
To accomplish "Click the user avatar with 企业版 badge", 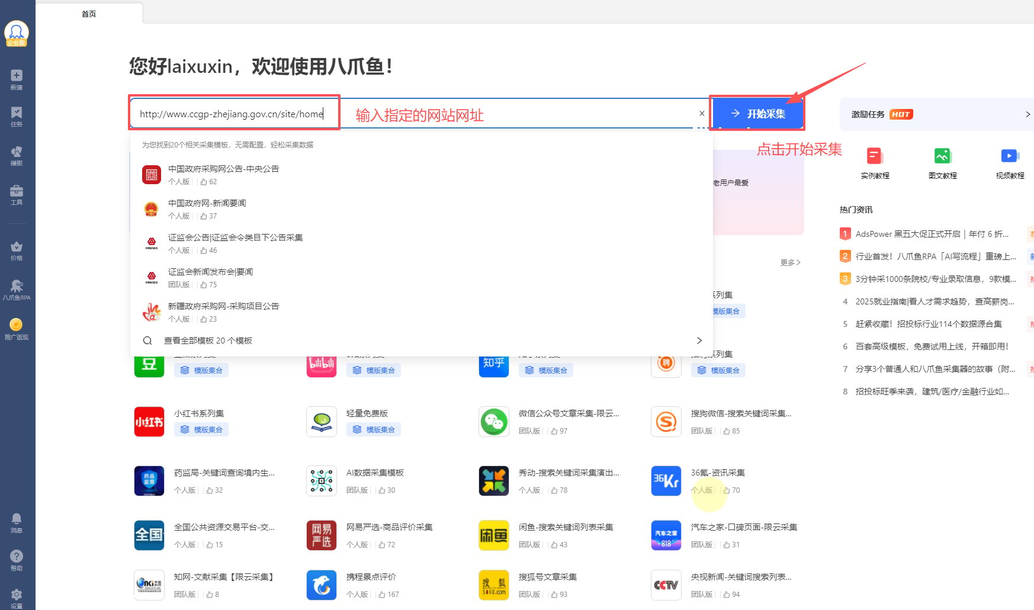I will click(17, 33).
